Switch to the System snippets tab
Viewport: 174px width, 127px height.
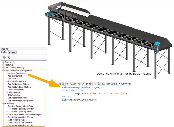(x=4, y=52)
